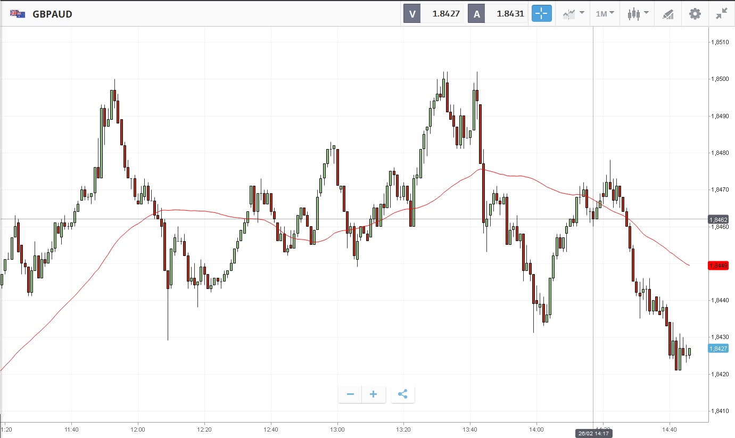Click the 1,8500 price axis label
The width and height of the screenshot is (735, 438).
722,79
